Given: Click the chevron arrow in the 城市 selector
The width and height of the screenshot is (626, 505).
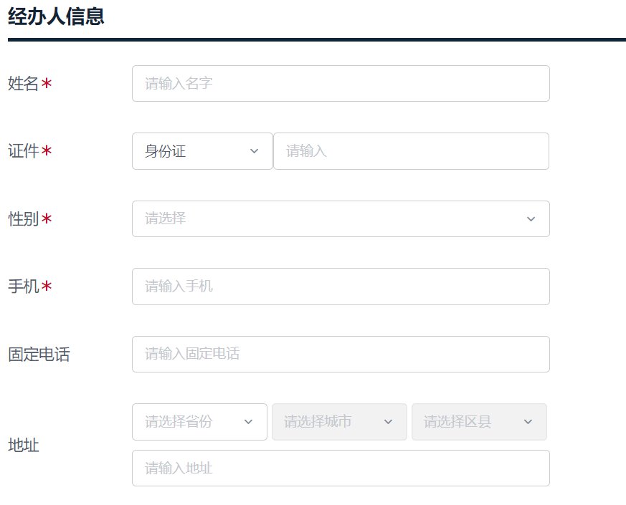Looking at the screenshot, I should pos(389,422).
